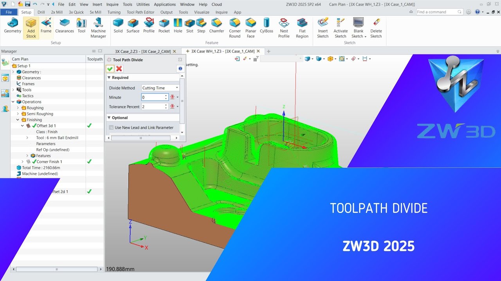The image size is (501, 281).
Task: Close the 3X Case_2.Z3 document tab
Action: [175, 52]
